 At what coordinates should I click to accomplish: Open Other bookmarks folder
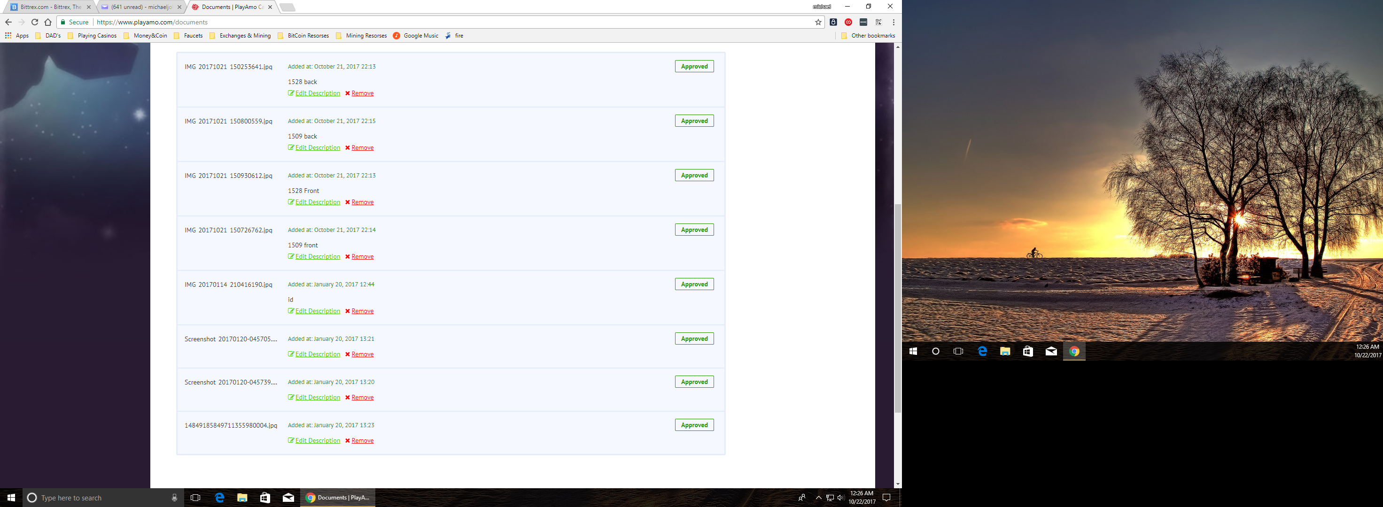click(x=868, y=35)
